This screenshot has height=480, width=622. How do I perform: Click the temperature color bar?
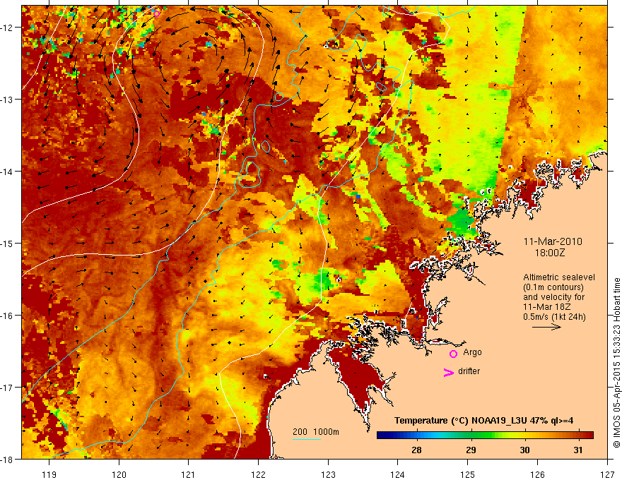(x=485, y=436)
